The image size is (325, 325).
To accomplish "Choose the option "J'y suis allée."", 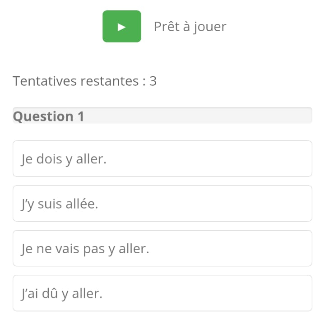I will pyautogui.click(x=162, y=204).
